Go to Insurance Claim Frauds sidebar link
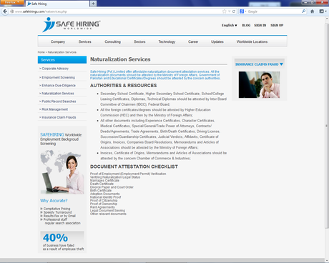The width and height of the screenshot is (329, 263). tap(59, 117)
